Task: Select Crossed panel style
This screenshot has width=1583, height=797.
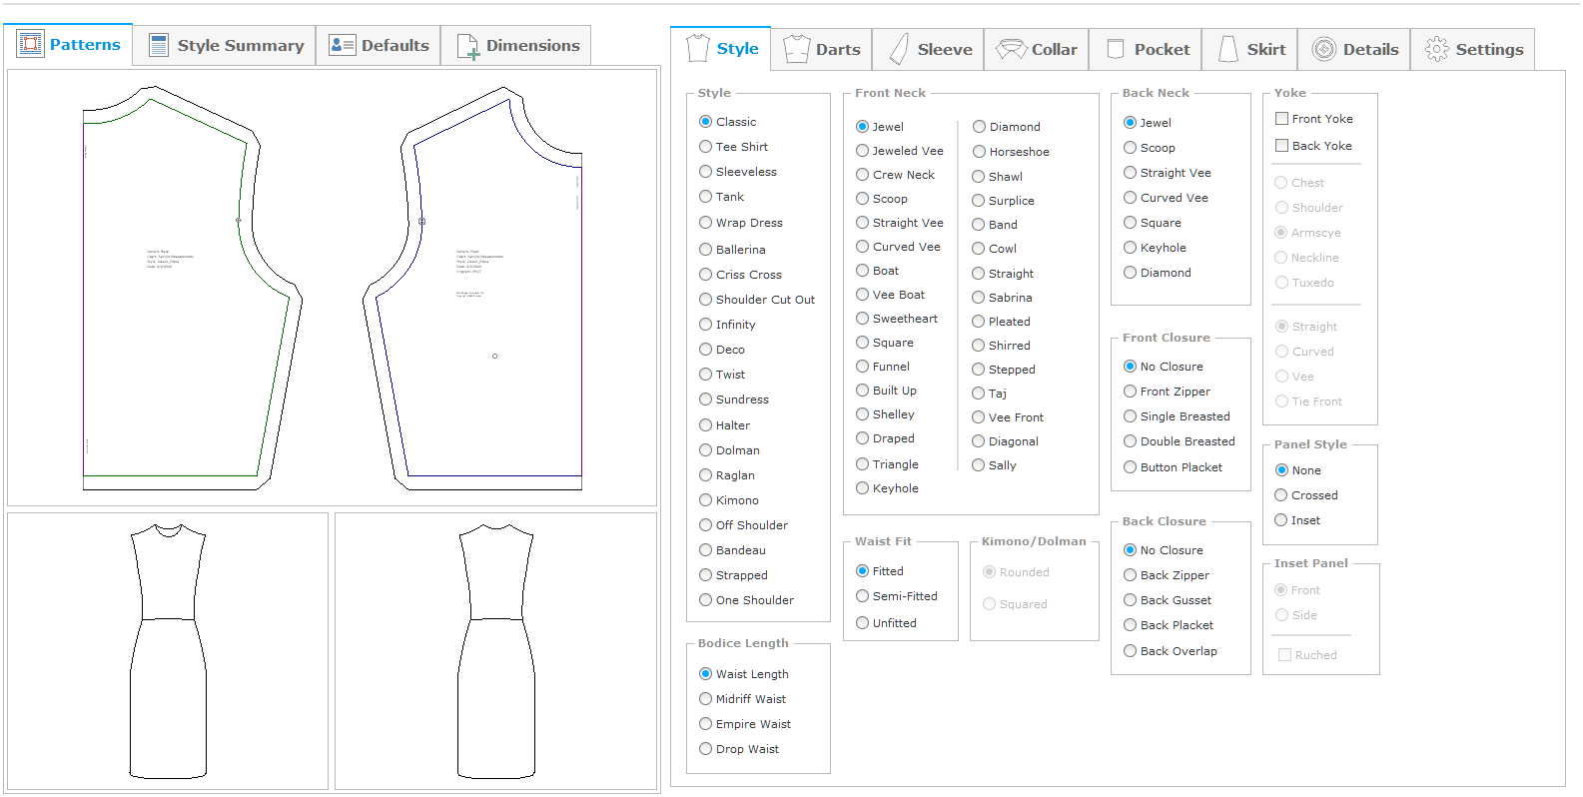Action: pyautogui.click(x=1281, y=495)
